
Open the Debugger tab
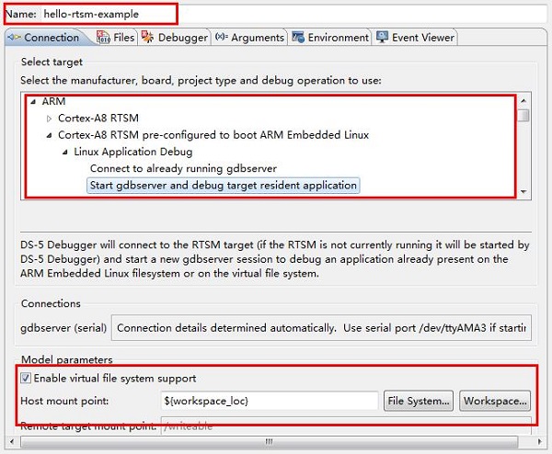point(175,38)
